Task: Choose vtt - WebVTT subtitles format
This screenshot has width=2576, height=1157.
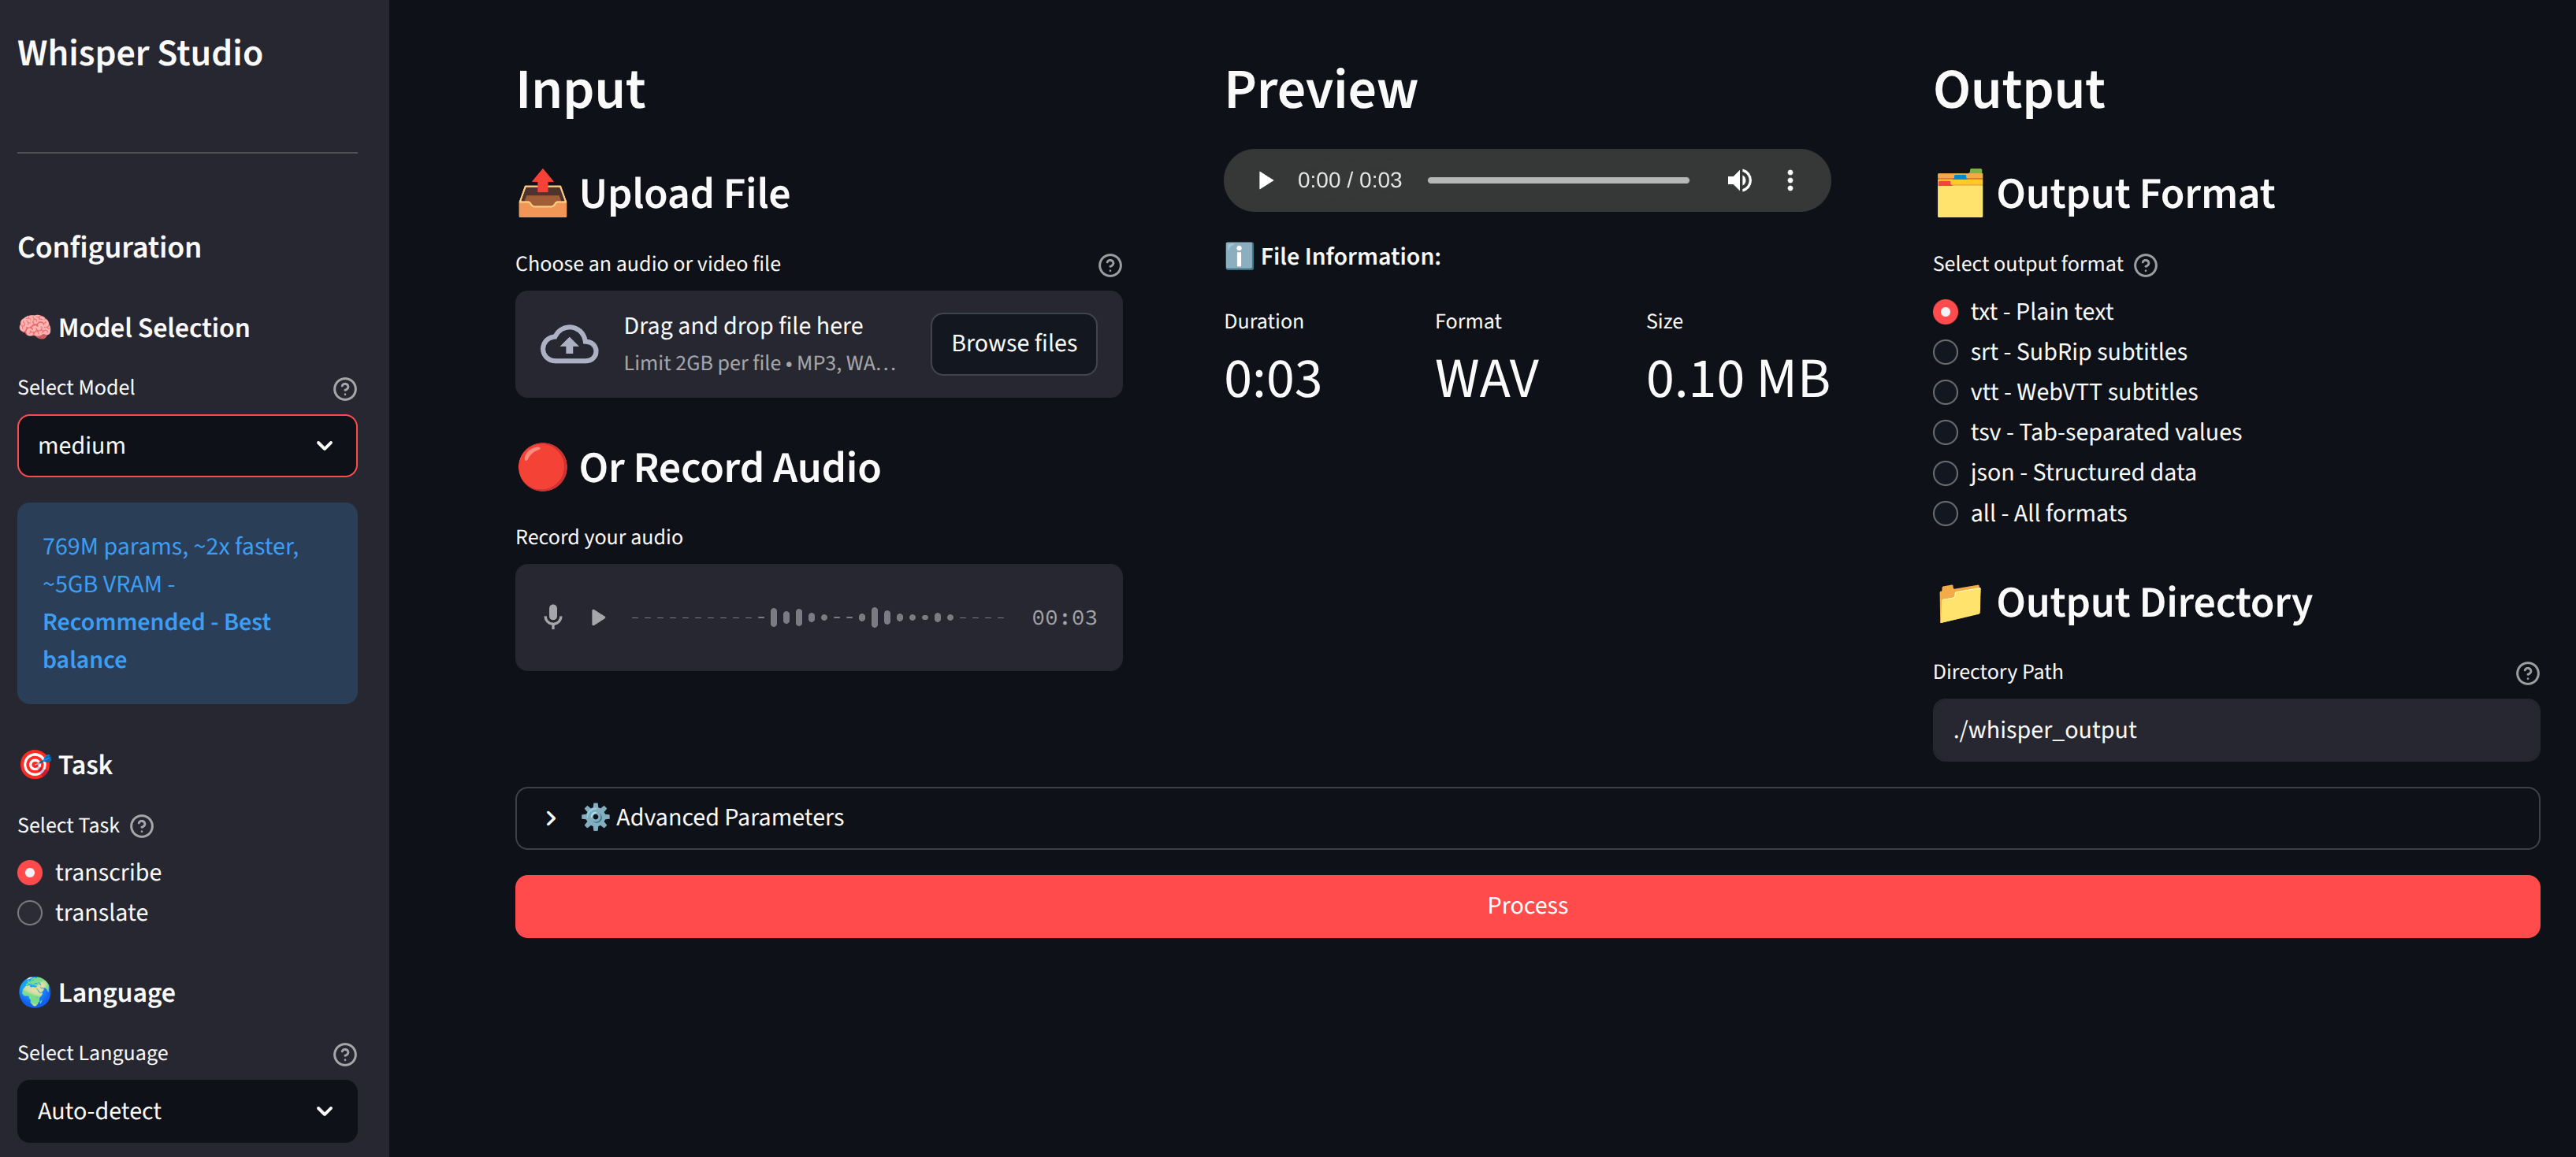Action: tap(2065, 391)
